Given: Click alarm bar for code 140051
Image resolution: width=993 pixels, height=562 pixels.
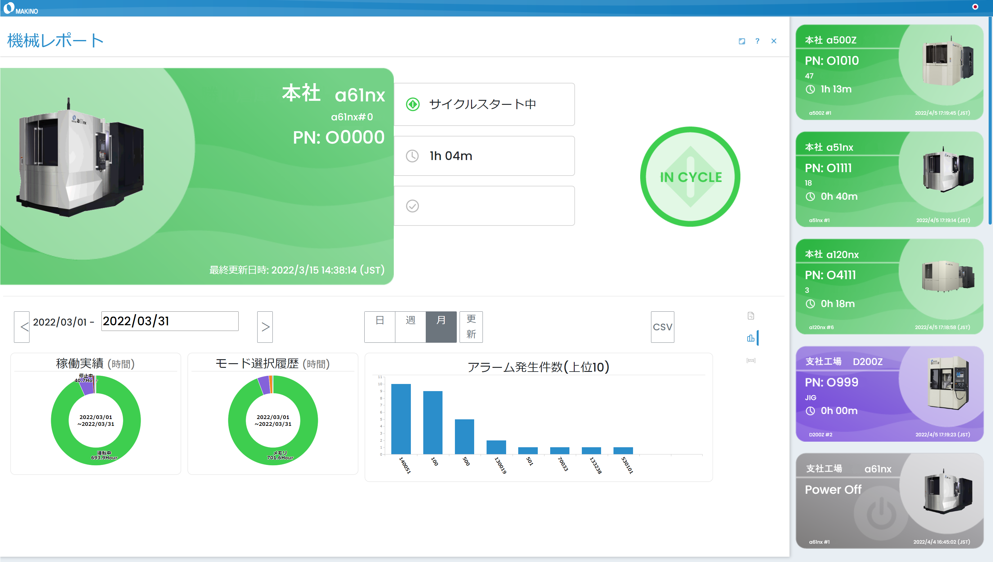Looking at the screenshot, I should (401, 419).
